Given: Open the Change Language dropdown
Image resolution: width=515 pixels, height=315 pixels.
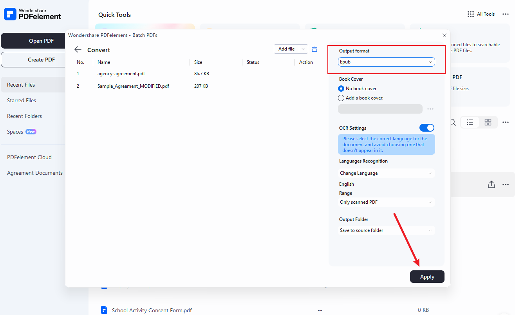Looking at the screenshot, I should [x=386, y=173].
